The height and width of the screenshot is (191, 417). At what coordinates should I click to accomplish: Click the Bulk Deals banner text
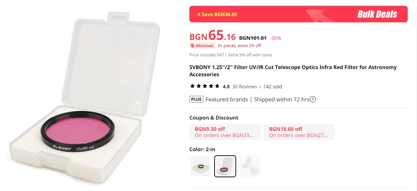tap(377, 14)
